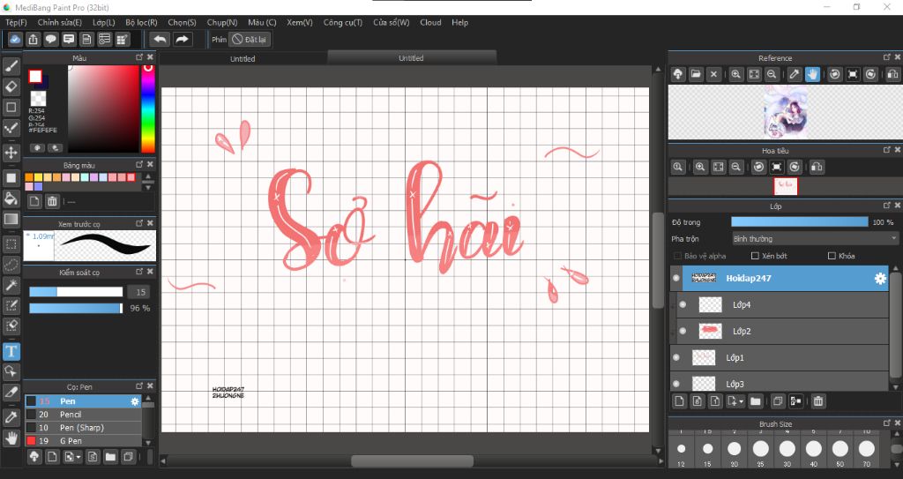Toggle visibility of Lớp1 layer
The height and width of the screenshot is (479, 903).
click(x=676, y=358)
